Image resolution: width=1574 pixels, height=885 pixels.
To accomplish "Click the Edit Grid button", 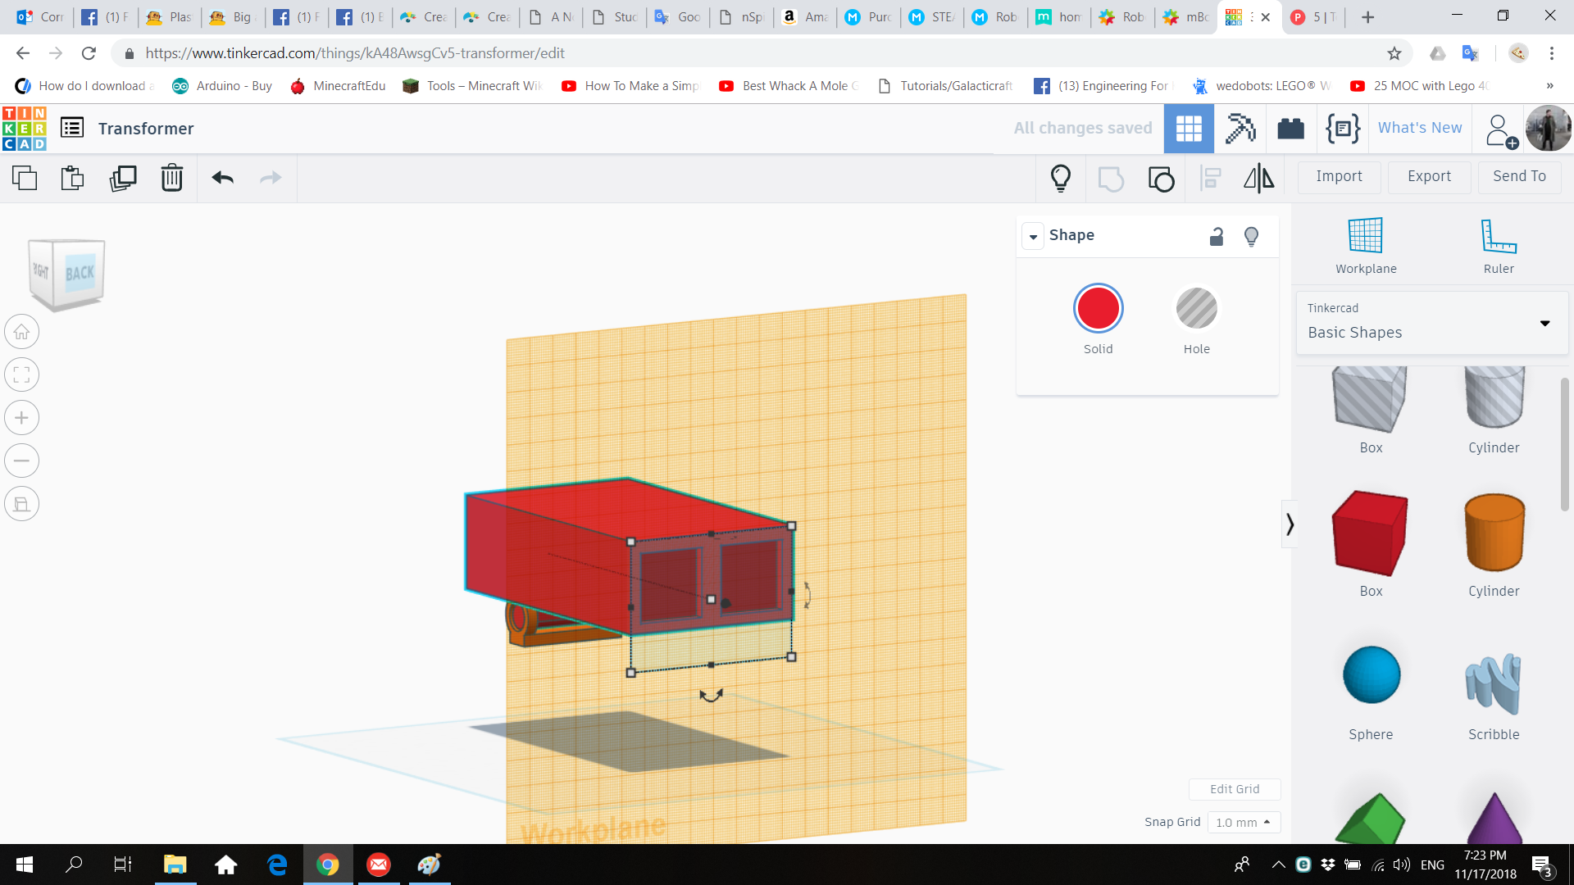I will [x=1234, y=788].
